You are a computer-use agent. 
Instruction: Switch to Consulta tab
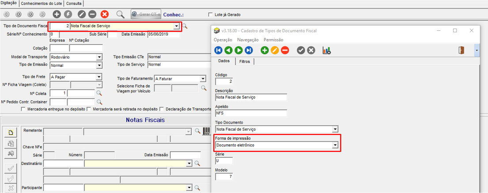(74, 4)
